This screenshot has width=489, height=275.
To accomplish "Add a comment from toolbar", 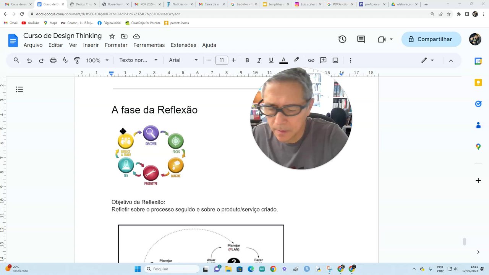I will pyautogui.click(x=323, y=60).
